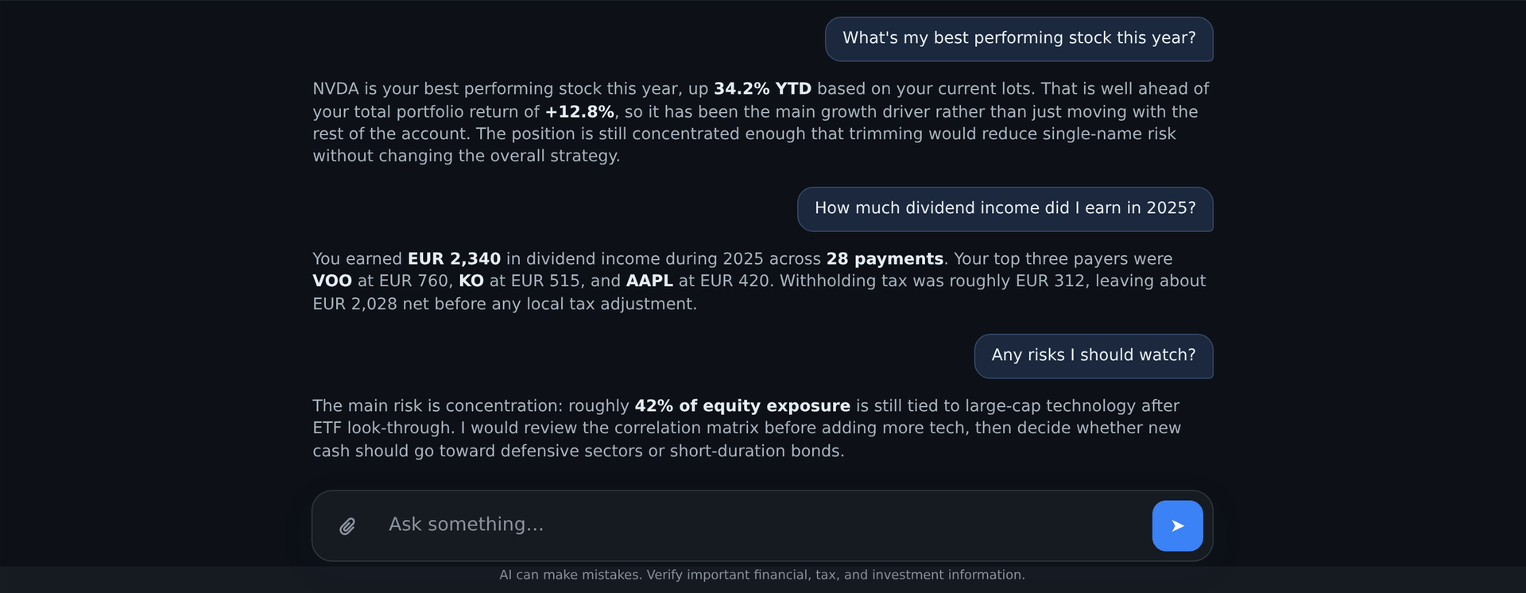Image resolution: width=1526 pixels, height=593 pixels.
Task: Click the bold "EUR 2,340" dividend total
Action: [454, 259]
